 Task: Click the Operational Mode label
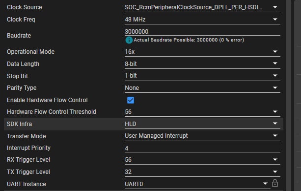(x=31, y=52)
